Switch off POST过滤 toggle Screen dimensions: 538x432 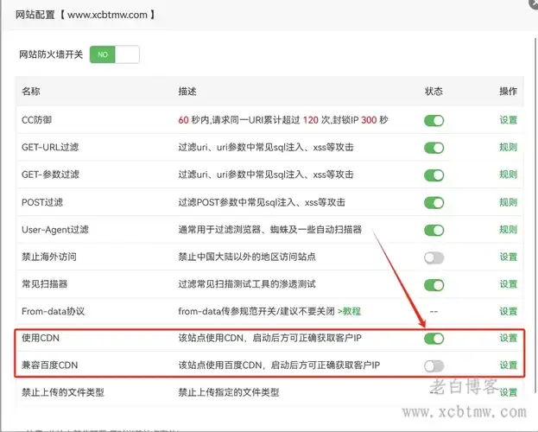coord(434,202)
